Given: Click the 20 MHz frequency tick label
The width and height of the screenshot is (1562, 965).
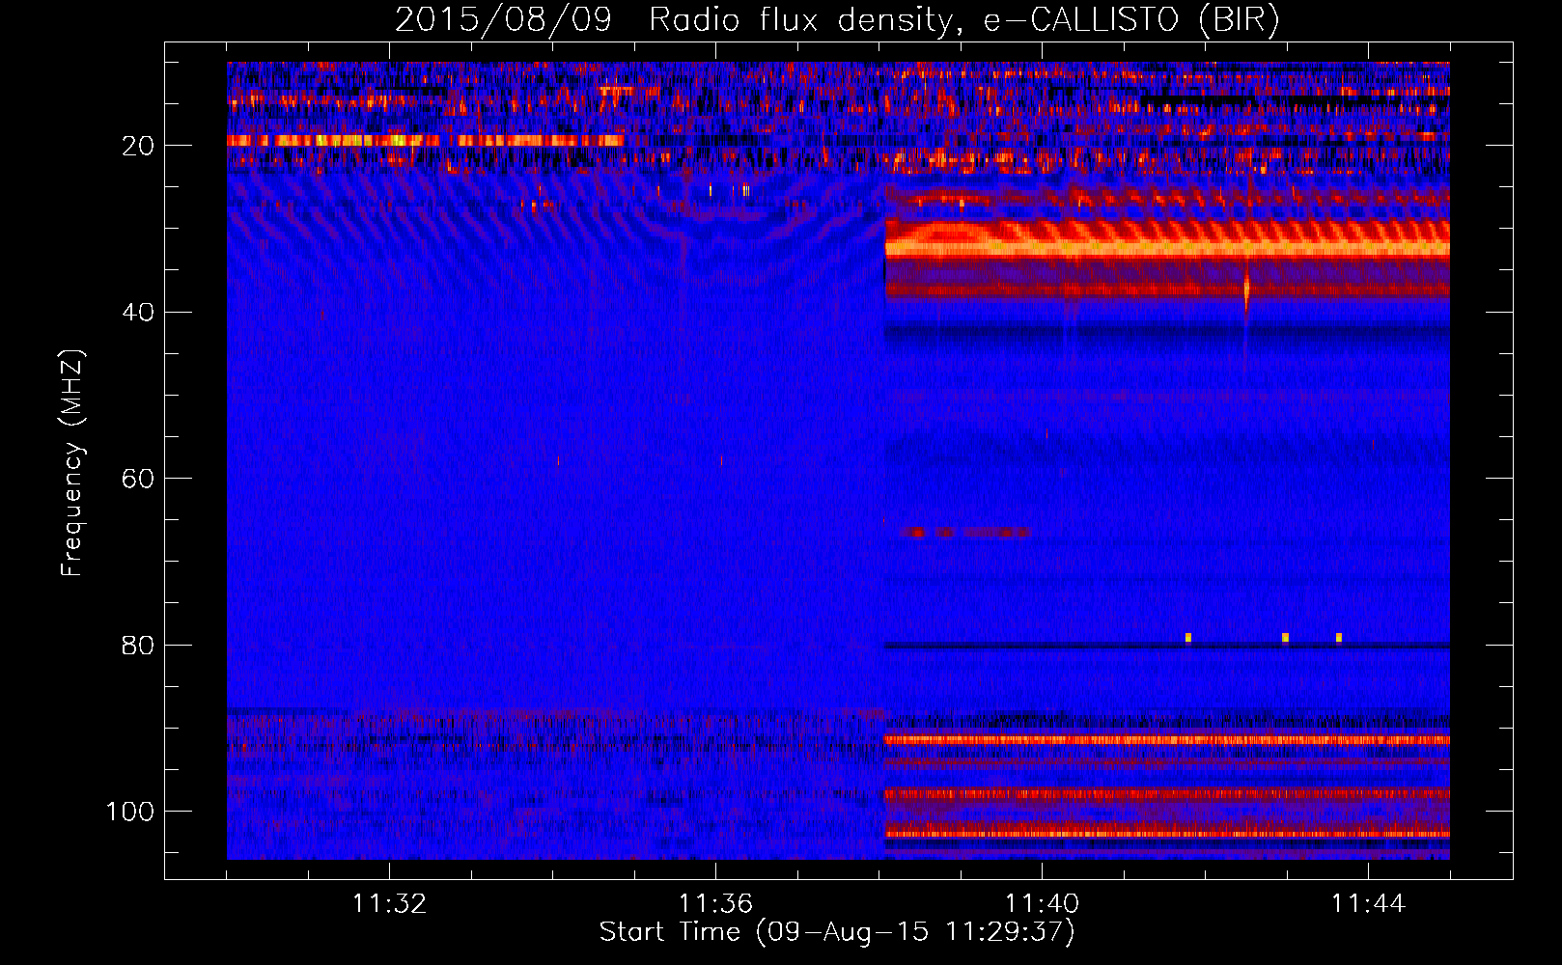Looking at the screenshot, I should point(138,146).
